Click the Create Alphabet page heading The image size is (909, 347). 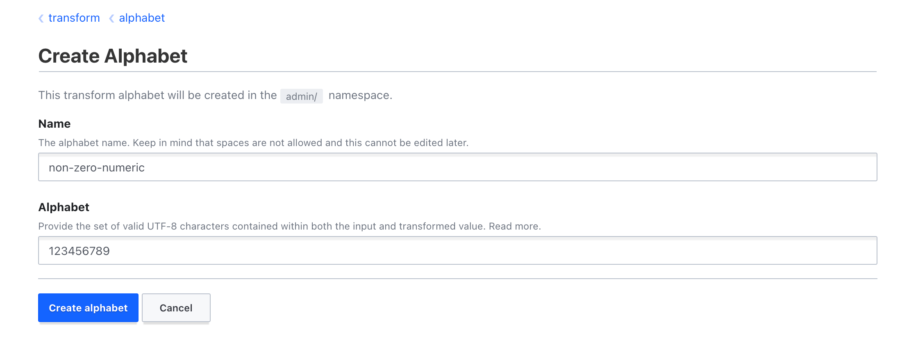pos(113,56)
